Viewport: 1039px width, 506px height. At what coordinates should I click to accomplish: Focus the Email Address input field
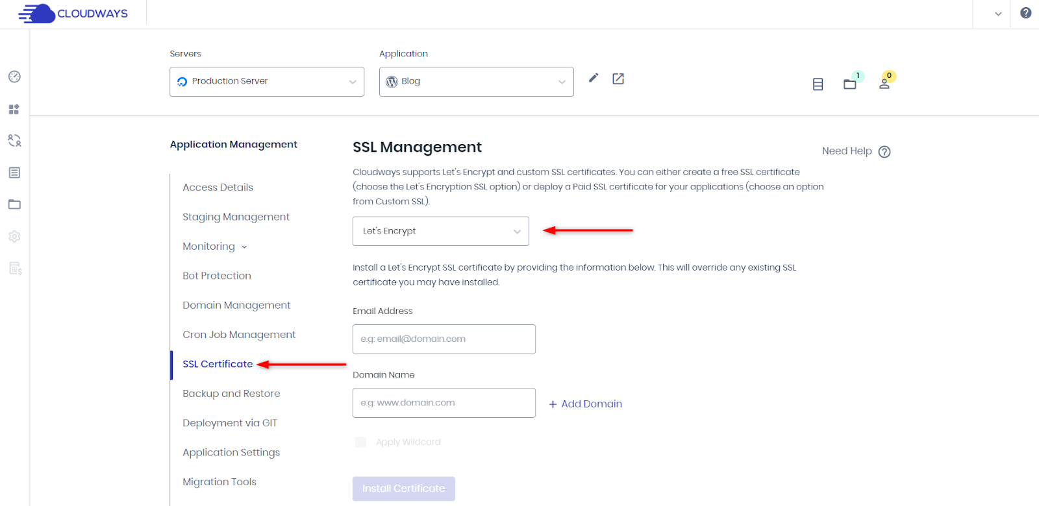click(444, 339)
